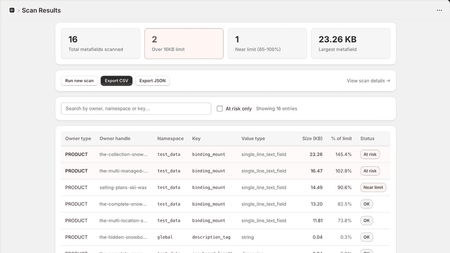Click the description_tag key cell
450x253 pixels.
[211, 237]
